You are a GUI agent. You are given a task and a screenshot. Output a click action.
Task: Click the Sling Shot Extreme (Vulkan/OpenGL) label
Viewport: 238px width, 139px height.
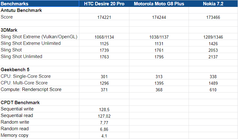pos(39,37)
